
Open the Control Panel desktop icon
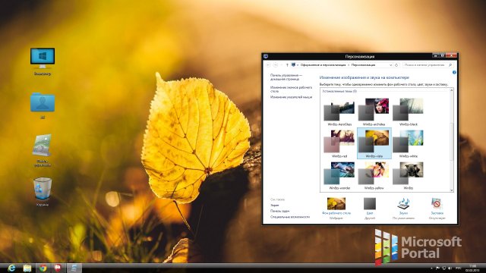point(43,150)
